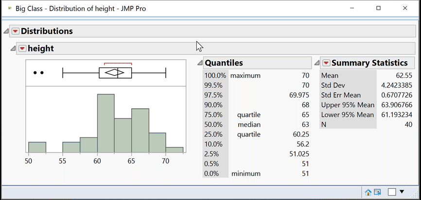This screenshot has height=200, width=421.
Task: Open the Distributions red triangle menu
Action: click(x=16, y=31)
